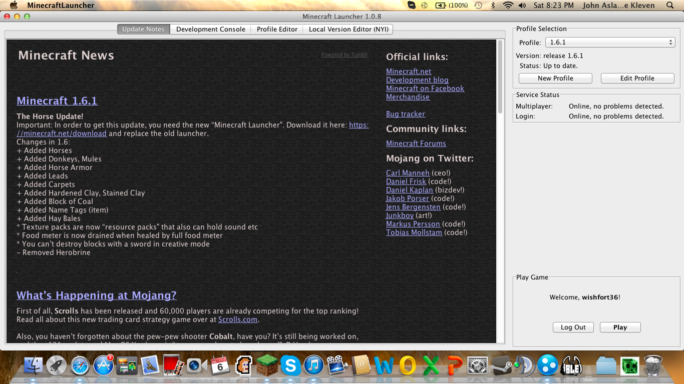Open the What's Happening at Mojang? link
The height and width of the screenshot is (384, 684).
pyautogui.click(x=97, y=295)
